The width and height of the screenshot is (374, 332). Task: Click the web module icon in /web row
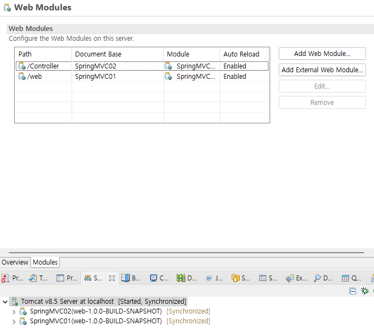coord(22,76)
